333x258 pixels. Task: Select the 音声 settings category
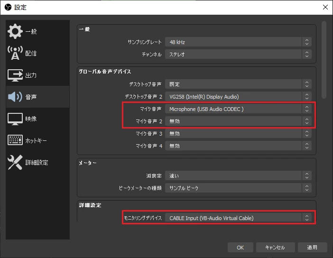(37, 97)
